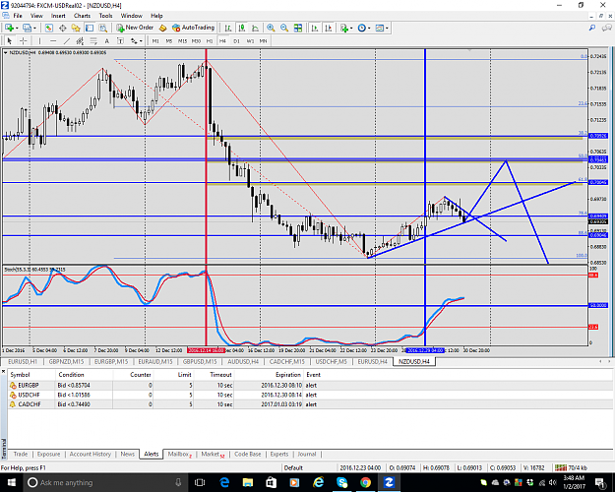Select the EURGBP alert row

pos(310,386)
